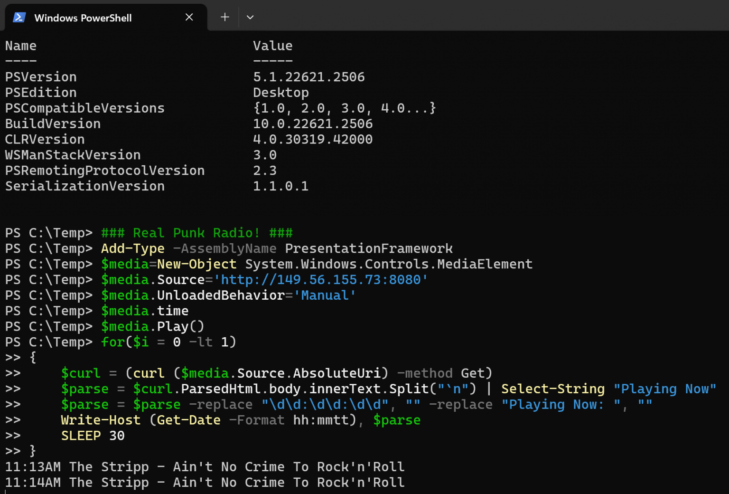Click the PSVersion value 5.1.22621.2506
Viewport: 729px width, 494px height.
point(309,76)
